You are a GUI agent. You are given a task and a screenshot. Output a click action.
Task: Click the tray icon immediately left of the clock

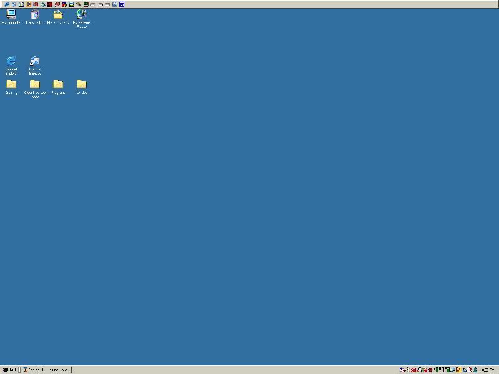(476, 370)
